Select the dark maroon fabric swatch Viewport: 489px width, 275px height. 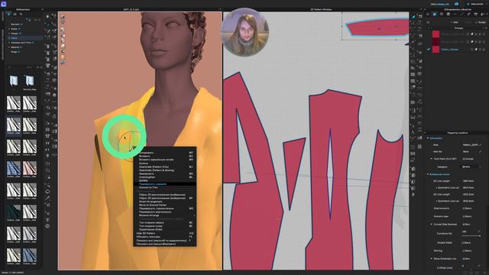[436, 41]
